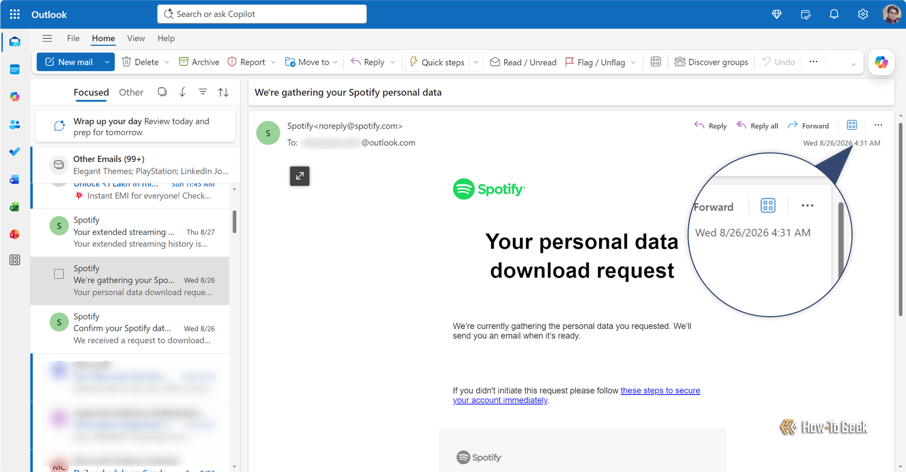Tick the checkbox on selected Spotify message

click(x=59, y=274)
